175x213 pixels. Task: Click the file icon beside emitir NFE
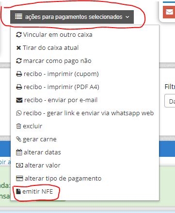18,191
